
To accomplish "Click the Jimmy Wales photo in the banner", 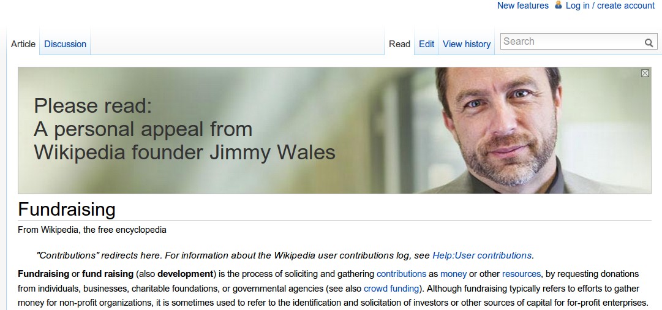I will click(x=502, y=130).
